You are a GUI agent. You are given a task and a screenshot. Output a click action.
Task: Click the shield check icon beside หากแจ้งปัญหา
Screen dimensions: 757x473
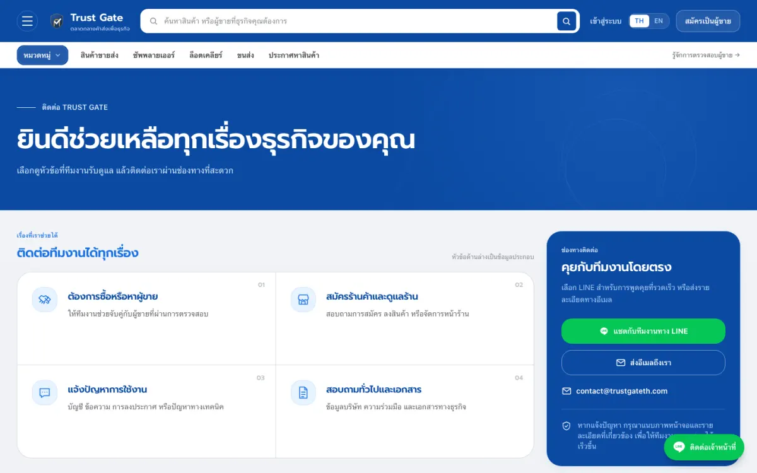coord(566,426)
